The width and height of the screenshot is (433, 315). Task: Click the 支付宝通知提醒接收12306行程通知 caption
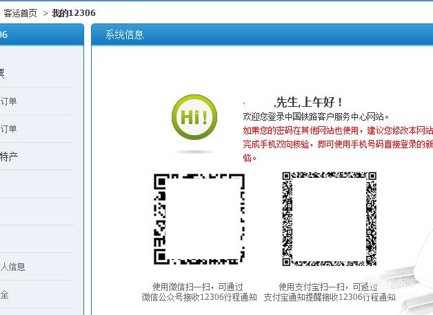pos(330,297)
